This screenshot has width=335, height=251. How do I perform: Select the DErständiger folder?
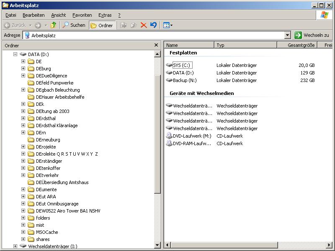tap(49, 161)
